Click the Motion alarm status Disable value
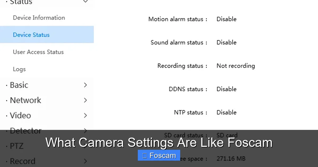This screenshot has height=167, width=318. tap(226, 19)
